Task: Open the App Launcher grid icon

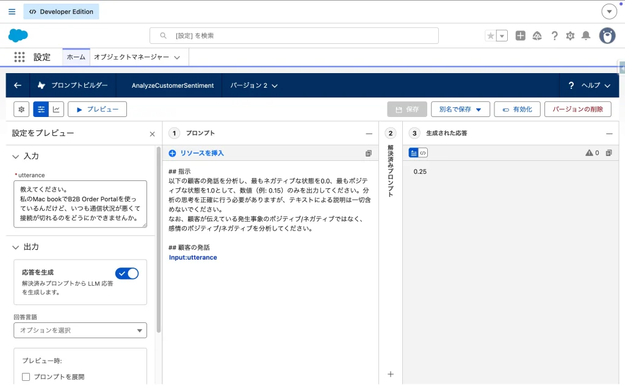Action: click(x=20, y=57)
